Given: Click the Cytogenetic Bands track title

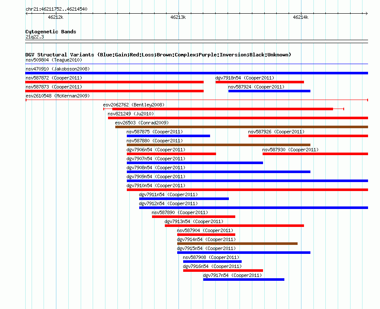Looking at the screenshot, I should coord(51,32).
